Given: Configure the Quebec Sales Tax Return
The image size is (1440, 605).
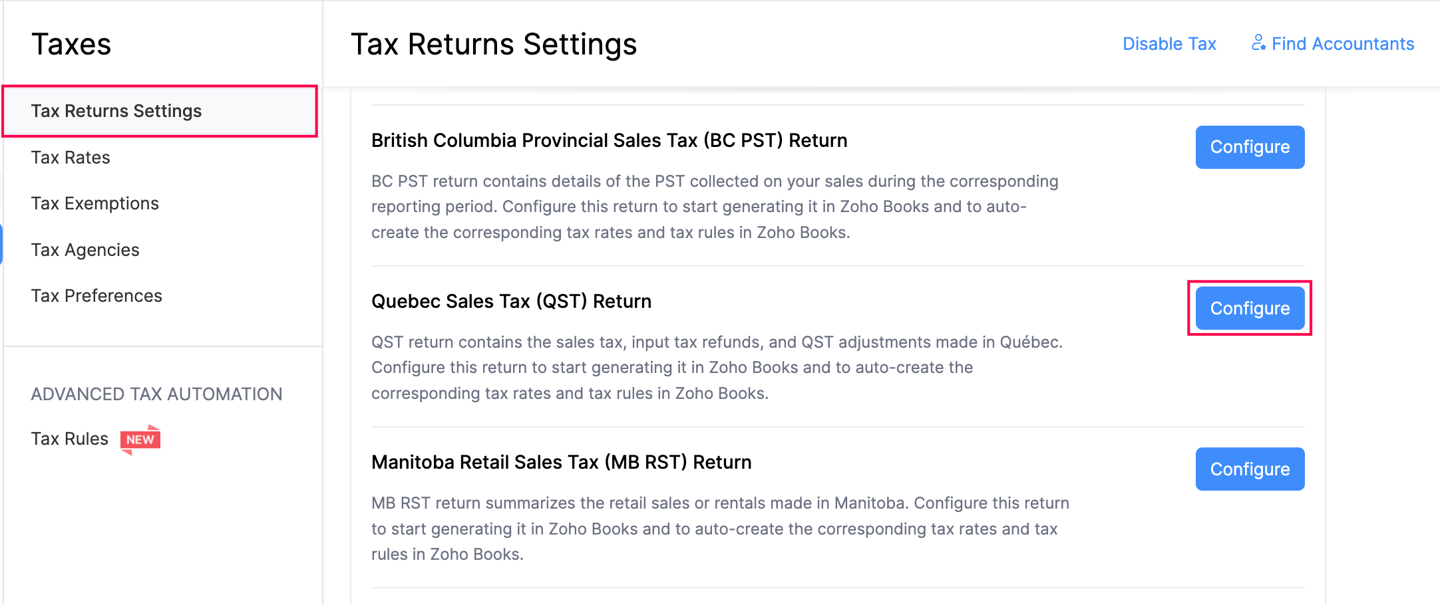Looking at the screenshot, I should (x=1249, y=308).
